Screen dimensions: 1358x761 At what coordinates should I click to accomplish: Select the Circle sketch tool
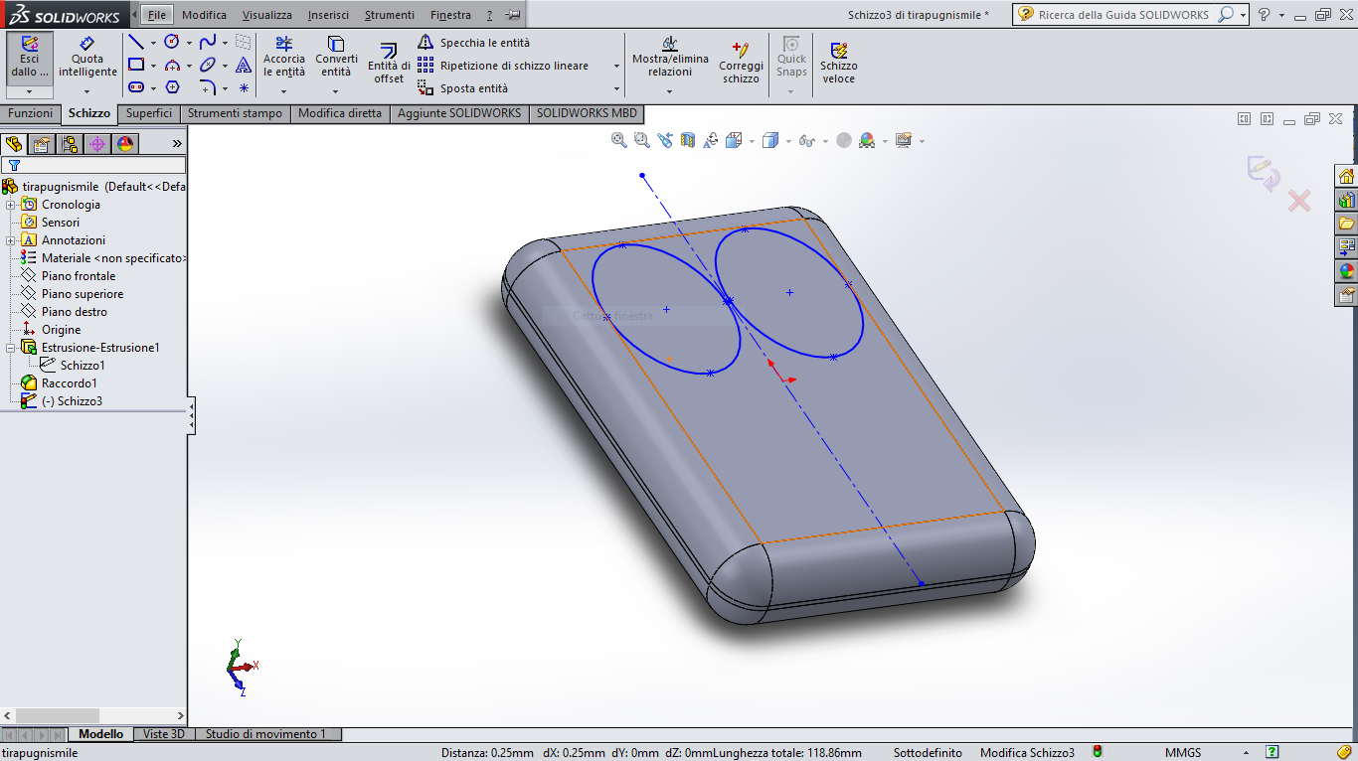(172, 42)
